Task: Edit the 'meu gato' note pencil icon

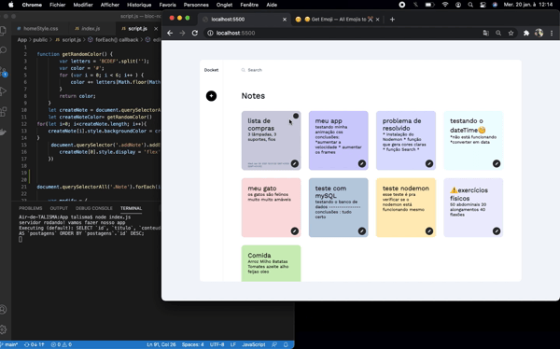Action: (x=295, y=231)
